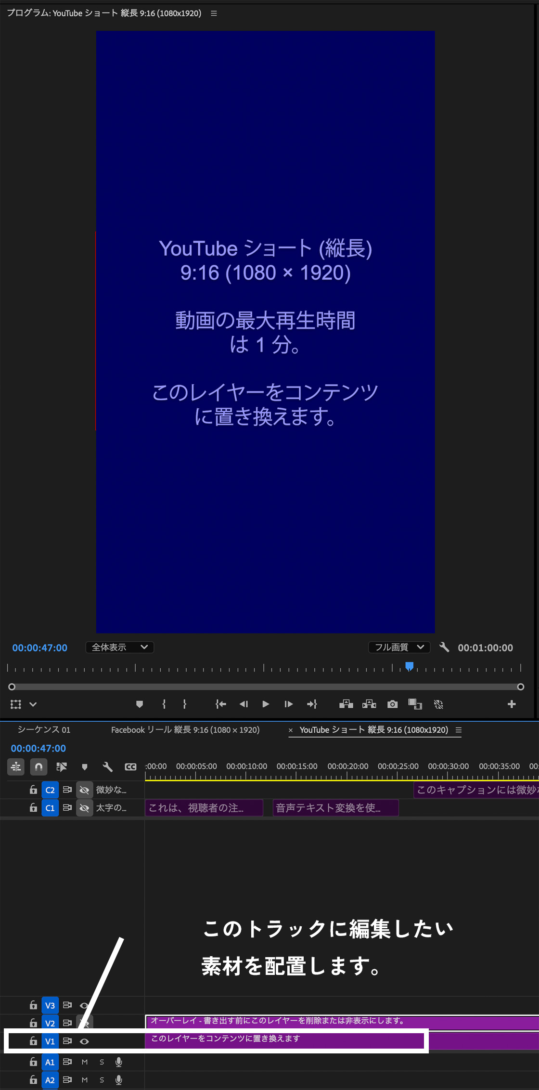Click the blue playhead on monitor time ruler
This screenshot has width=539, height=1090.
click(x=409, y=666)
